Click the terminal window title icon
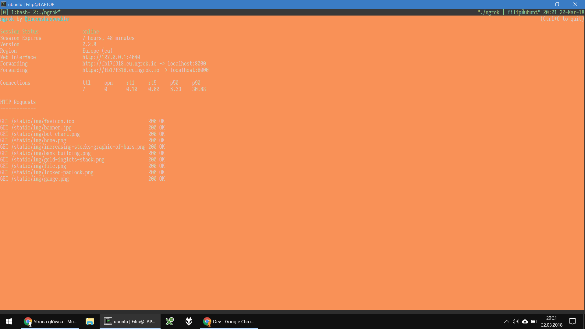585x329 pixels. coord(4,4)
